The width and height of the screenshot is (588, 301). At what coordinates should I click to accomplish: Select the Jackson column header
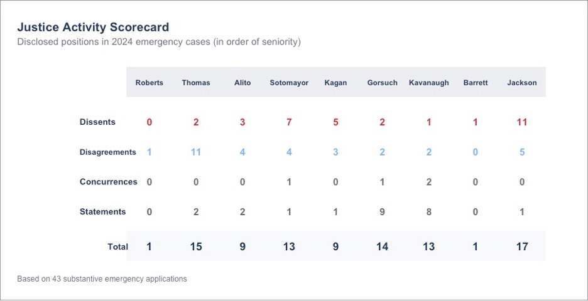coord(522,83)
